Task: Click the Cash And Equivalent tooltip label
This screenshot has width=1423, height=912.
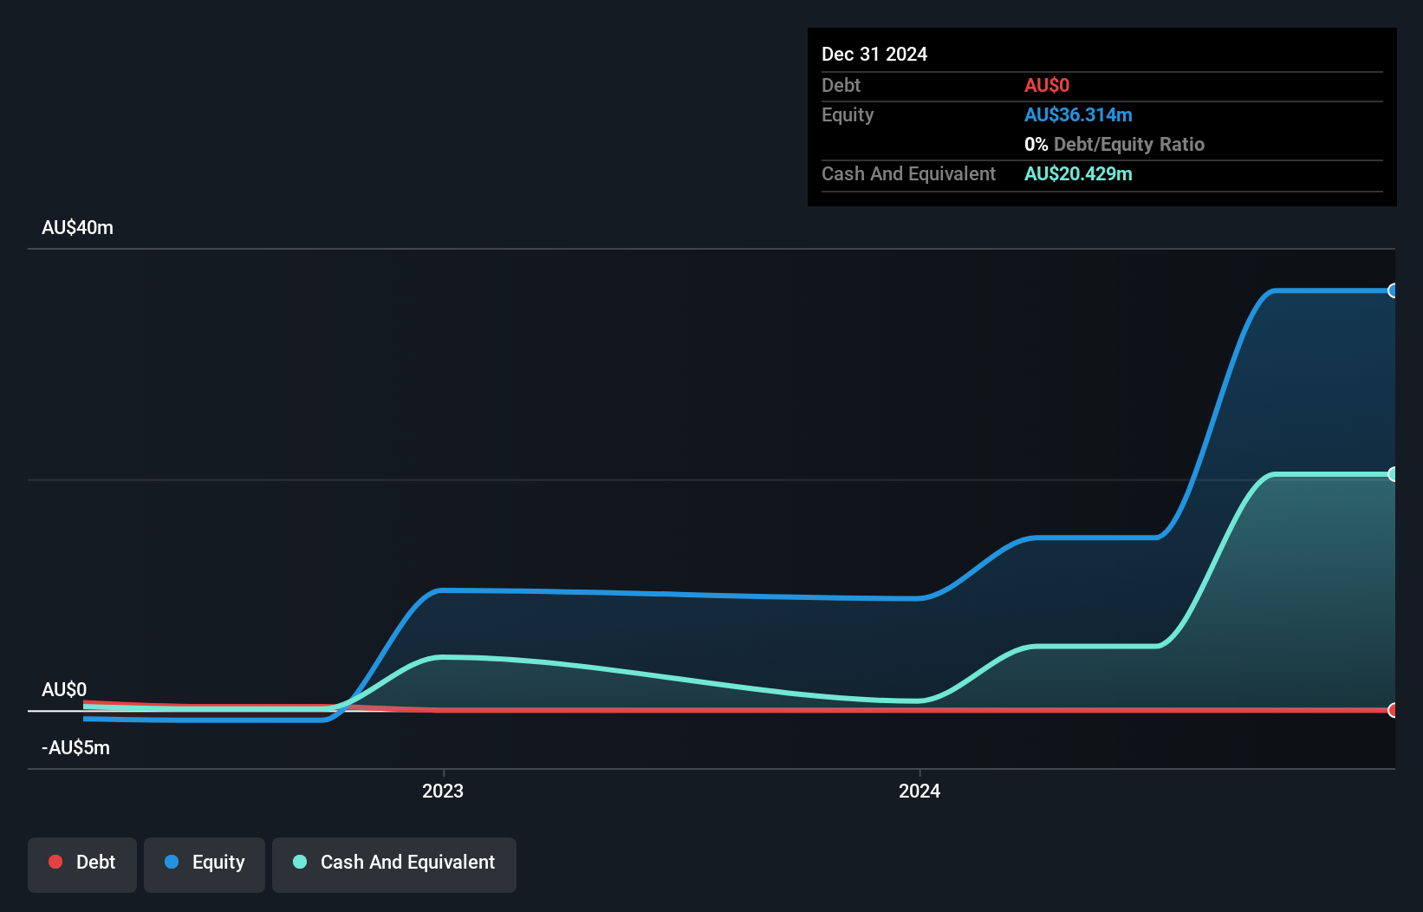Action: 908,173
